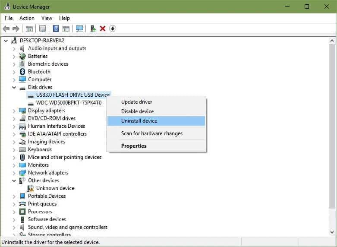This screenshot has height=247, width=337.
Task: Click the Processors category icon
Action: [x=22, y=212]
